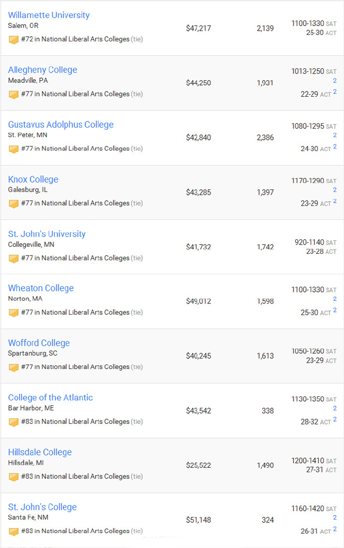344x548 pixels.
Task: Click the ranking badge icon under Hillsdale College
Action: tap(13, 477)
